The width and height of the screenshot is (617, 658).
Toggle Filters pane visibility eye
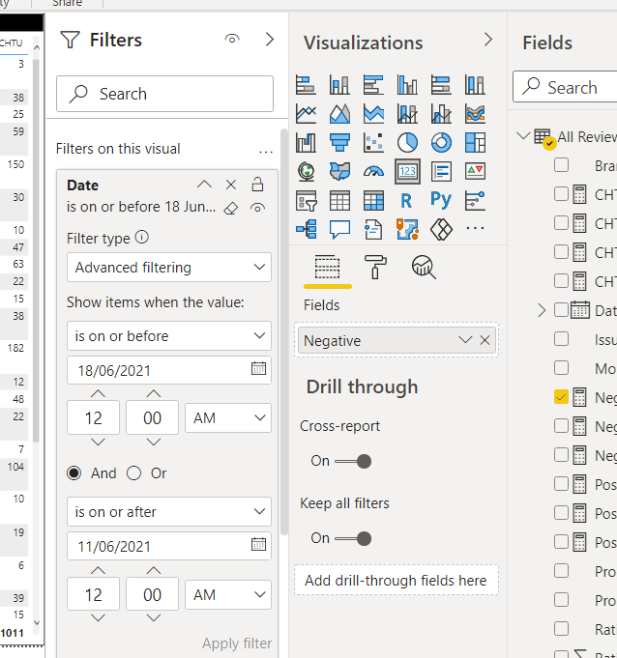point(232,40)
